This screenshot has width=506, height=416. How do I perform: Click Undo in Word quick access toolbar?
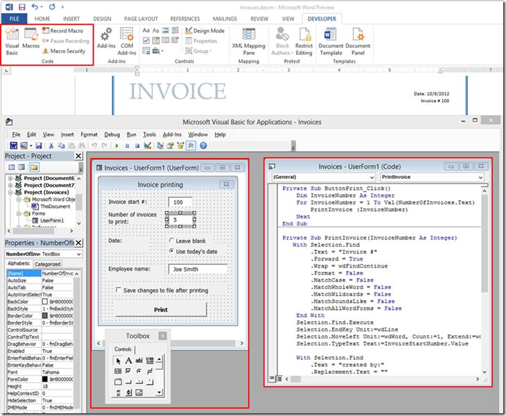[35, 6]
